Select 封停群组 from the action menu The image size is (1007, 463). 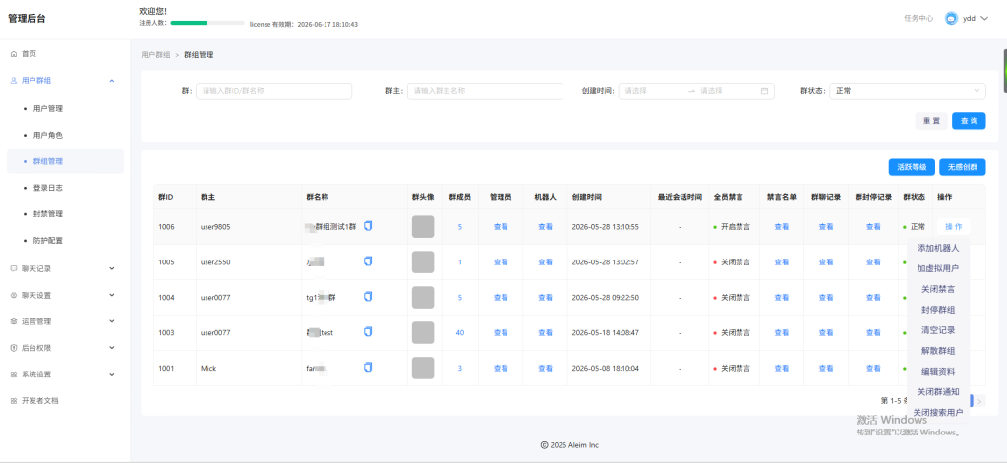pos(938,310)
